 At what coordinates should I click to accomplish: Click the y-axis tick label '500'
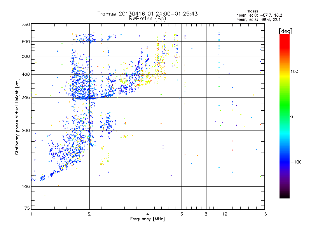point(26,56)
